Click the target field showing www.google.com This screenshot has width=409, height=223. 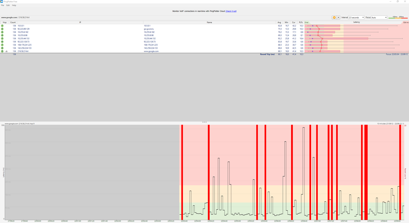coord(16,18)
